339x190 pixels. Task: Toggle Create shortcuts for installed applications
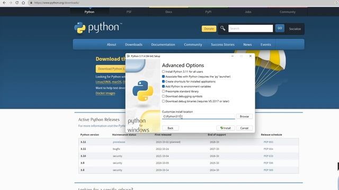tap(164, 81)
